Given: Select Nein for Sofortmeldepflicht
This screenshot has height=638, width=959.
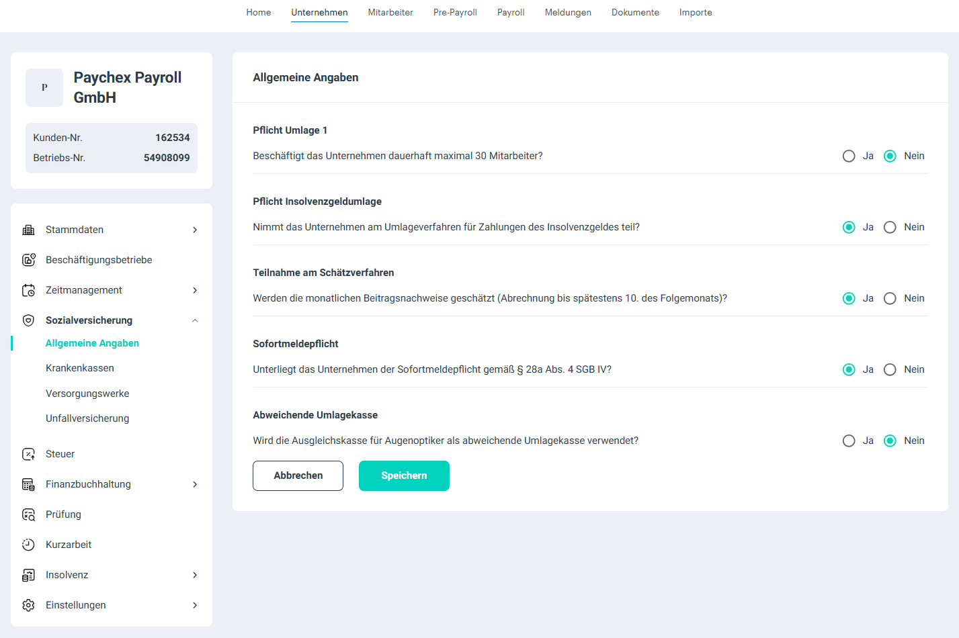Looking at the screenshot, I should click(890, 369).
